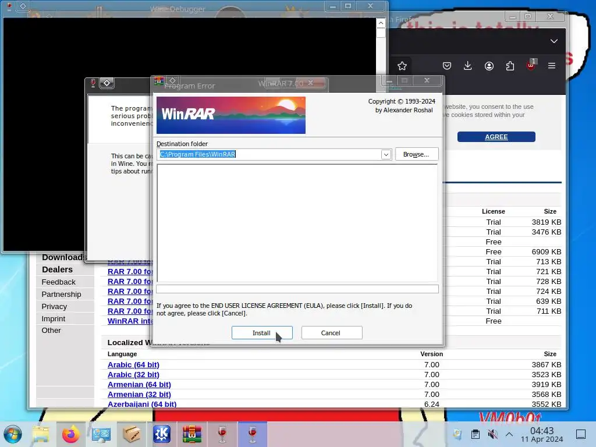Image resolution: width=596 pixels, height=447 pixels.
Task: Open the Feedback sidebar menu item
Action: click(59, 282)
